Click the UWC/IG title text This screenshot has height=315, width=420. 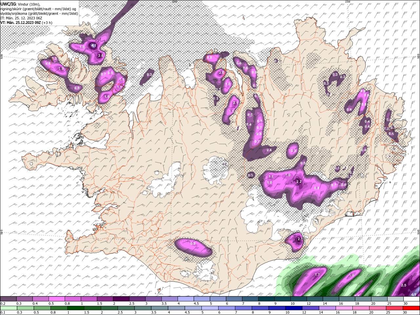tap(8, 4)
